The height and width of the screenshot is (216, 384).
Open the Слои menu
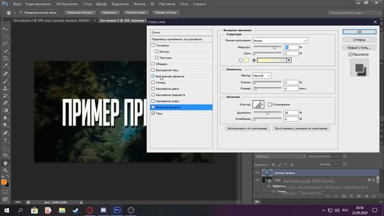coord(88,4)
